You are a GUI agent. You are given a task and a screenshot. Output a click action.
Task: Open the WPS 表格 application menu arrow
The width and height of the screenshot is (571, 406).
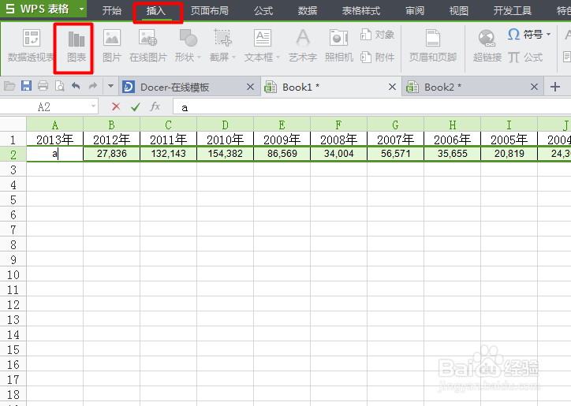click(x=81, y=9)
